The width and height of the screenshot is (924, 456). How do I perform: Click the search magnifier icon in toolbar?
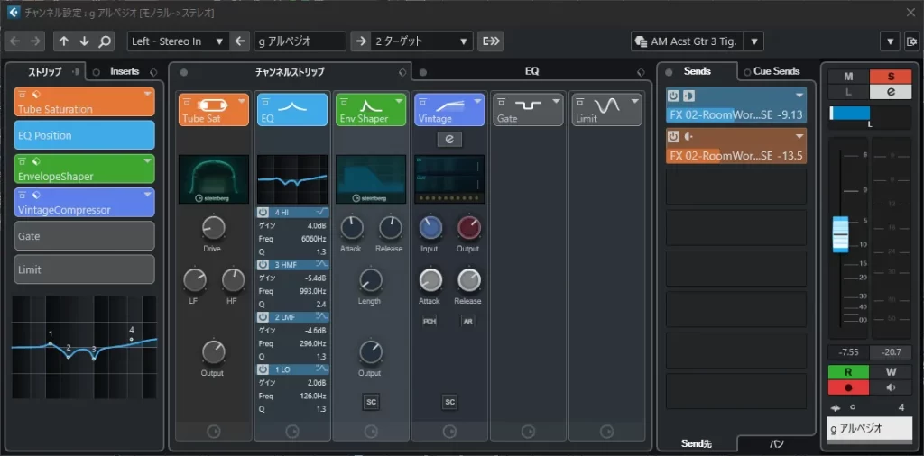(x=106, y=41)
